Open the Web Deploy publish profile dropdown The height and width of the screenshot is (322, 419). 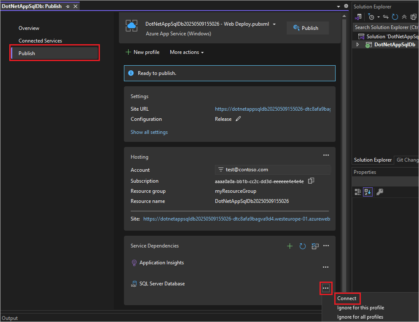(x=274, y=24)
